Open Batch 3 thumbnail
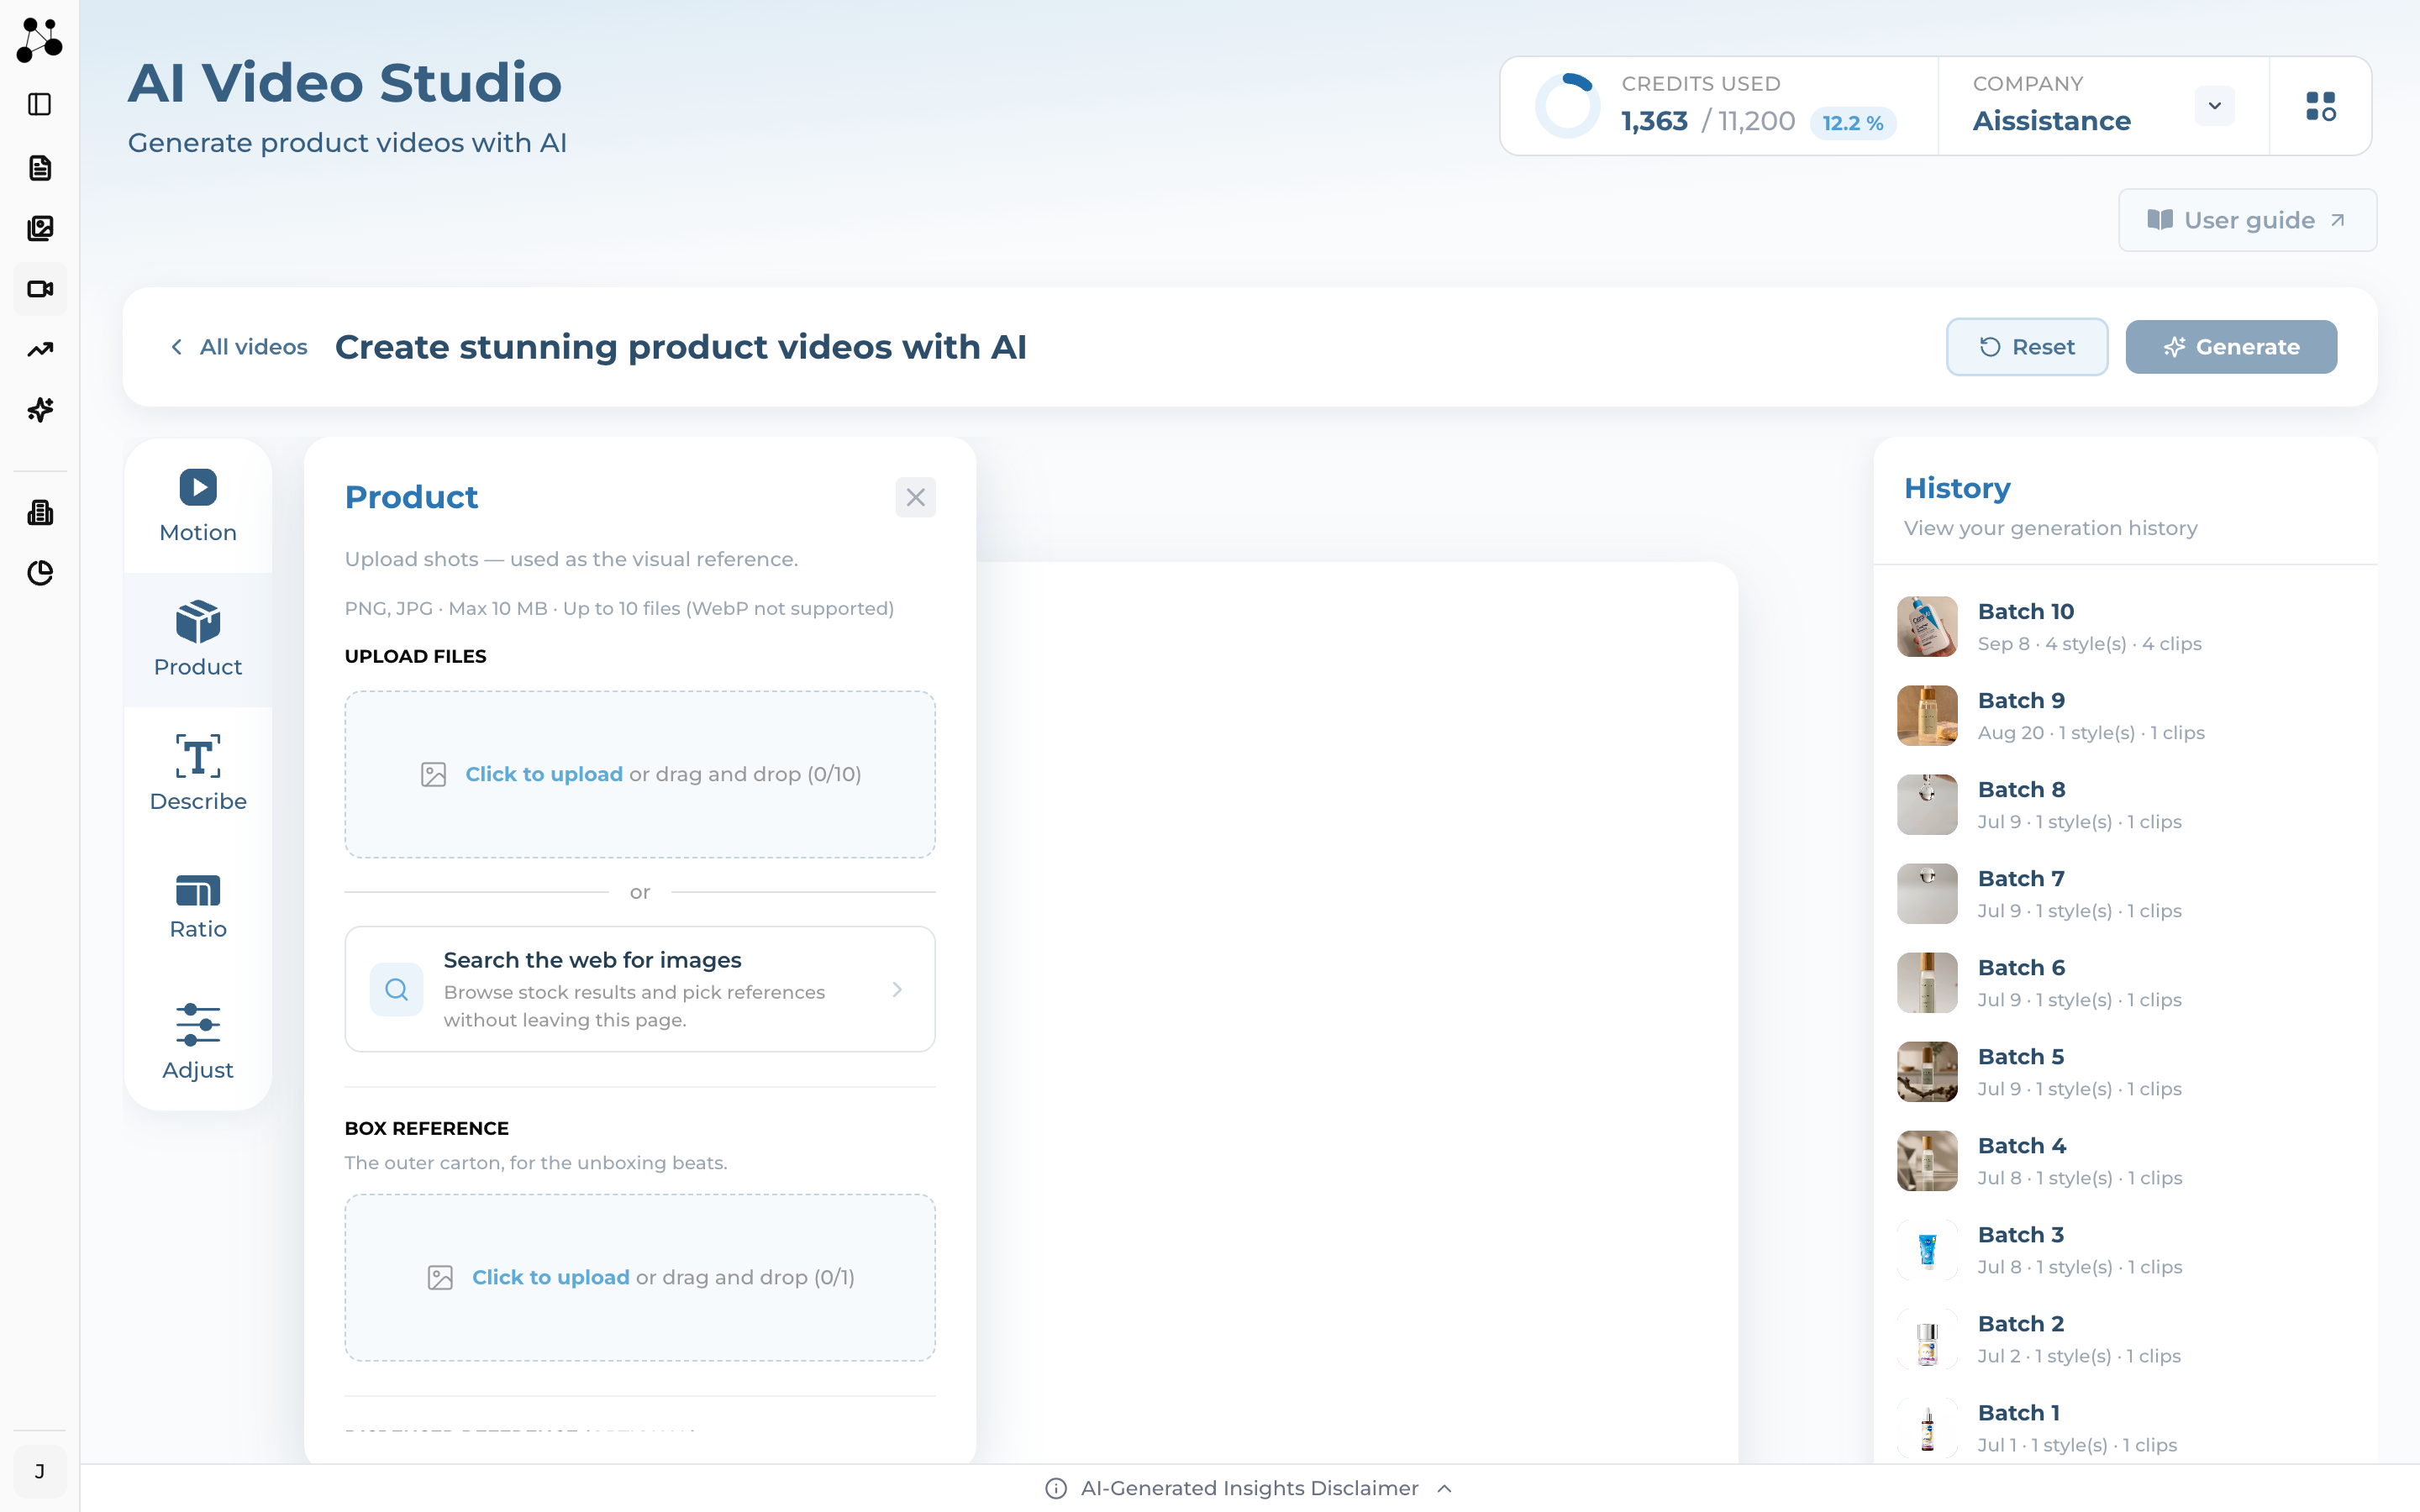This screenshot has width=2420, height=1512. tap(1927, 1250)
